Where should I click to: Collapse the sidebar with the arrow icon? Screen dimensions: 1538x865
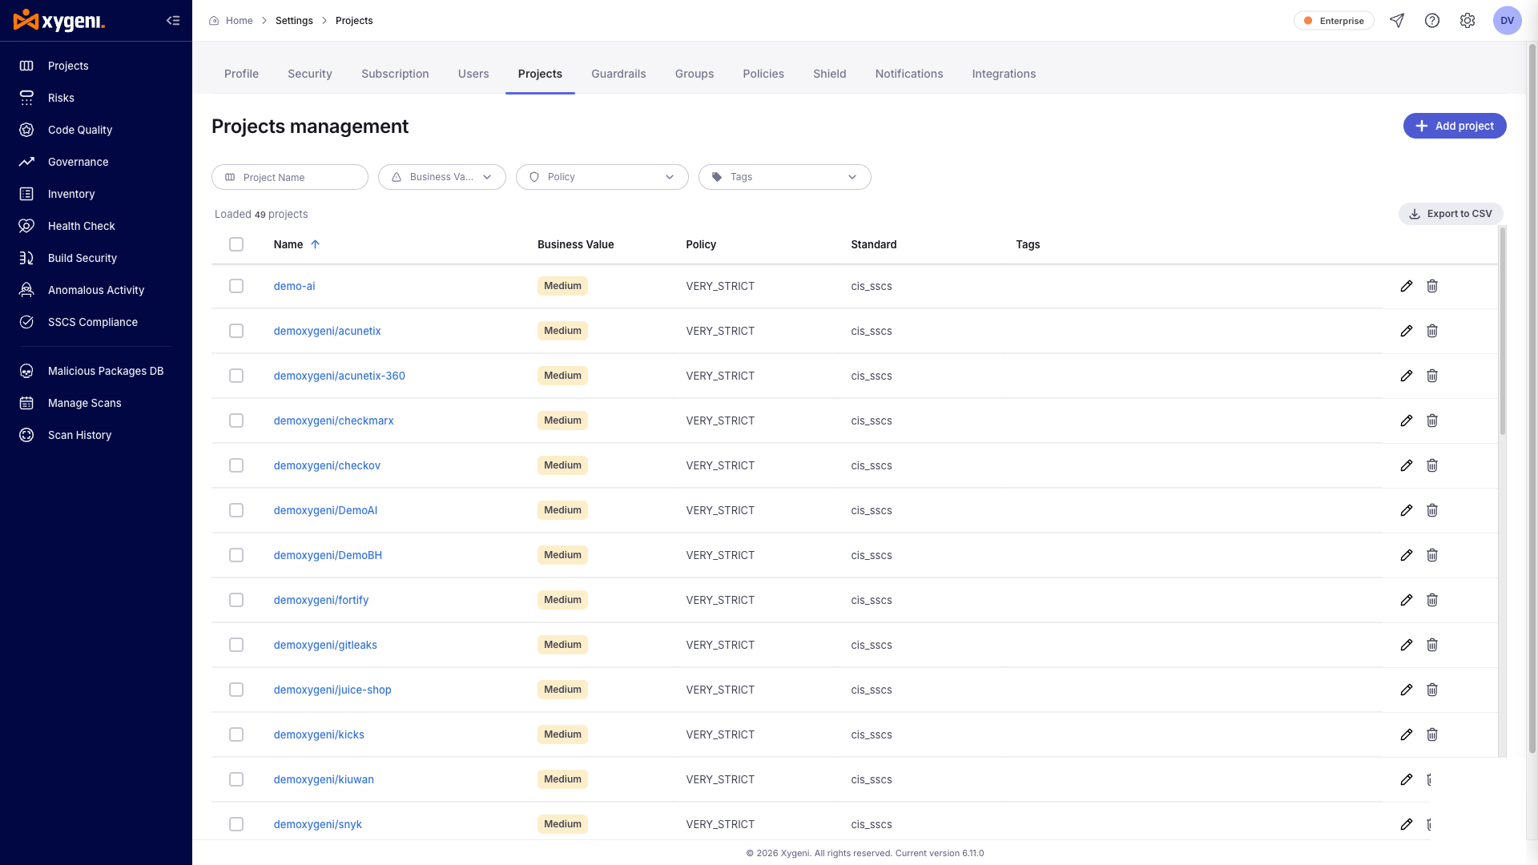(x=173, y=21)
